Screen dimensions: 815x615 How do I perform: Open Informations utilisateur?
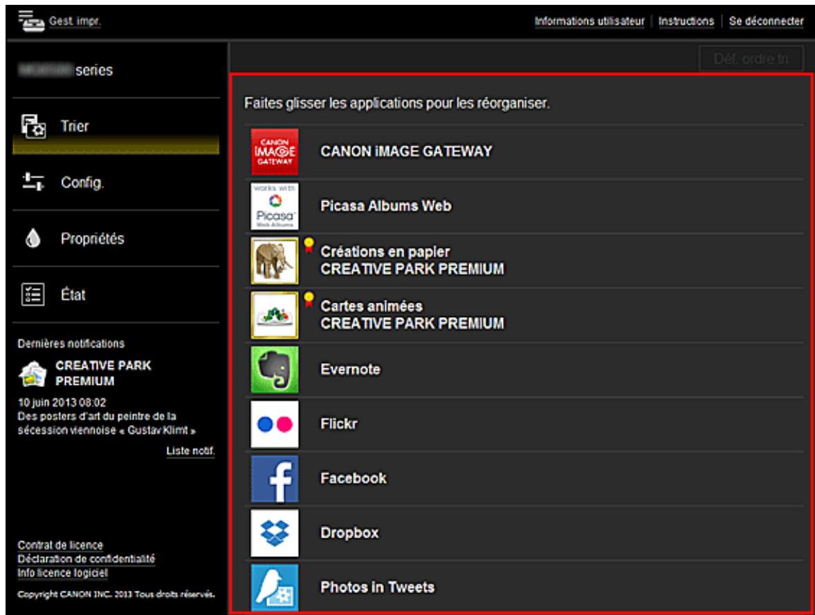[589, 21]
